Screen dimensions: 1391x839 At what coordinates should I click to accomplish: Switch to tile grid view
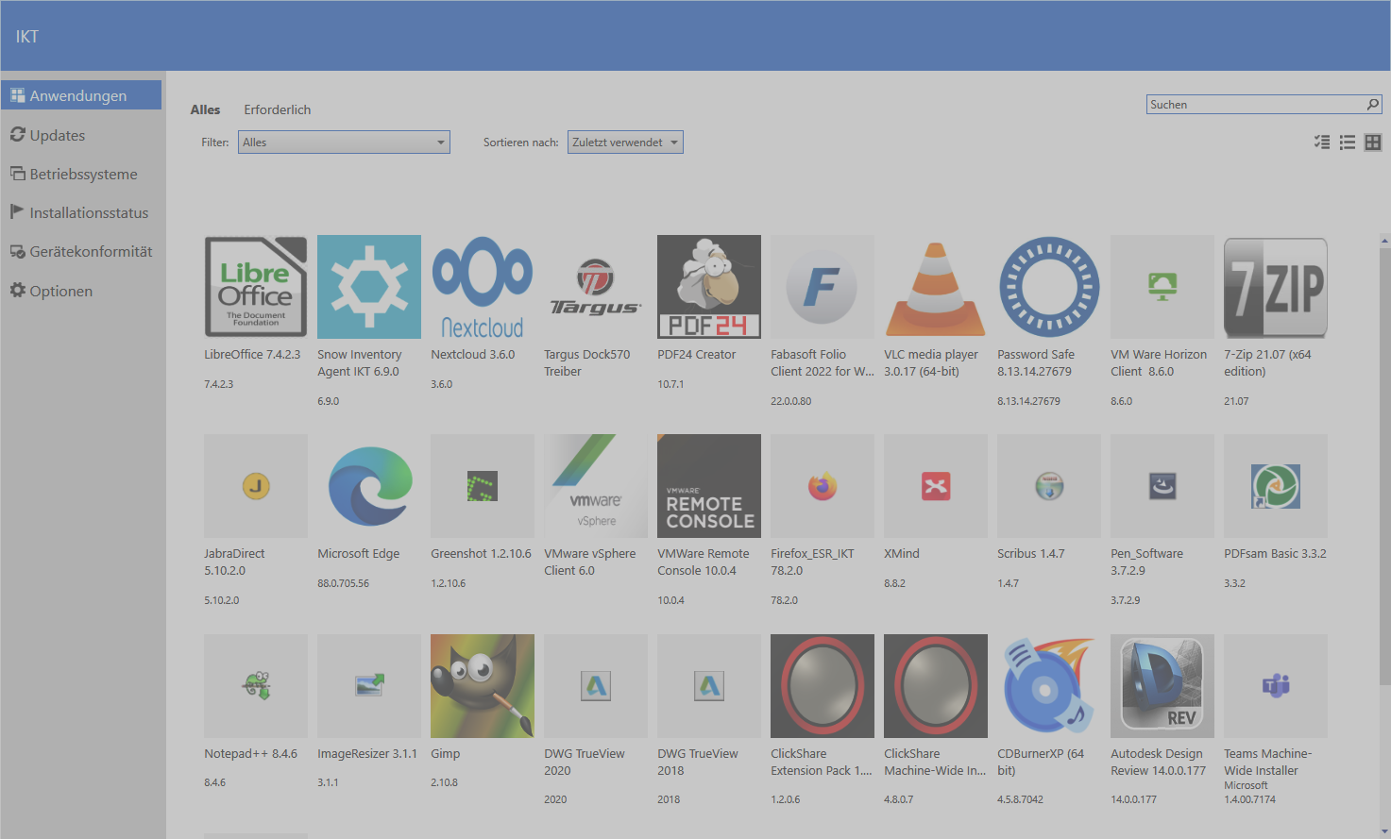click(x=1373, y=143)
